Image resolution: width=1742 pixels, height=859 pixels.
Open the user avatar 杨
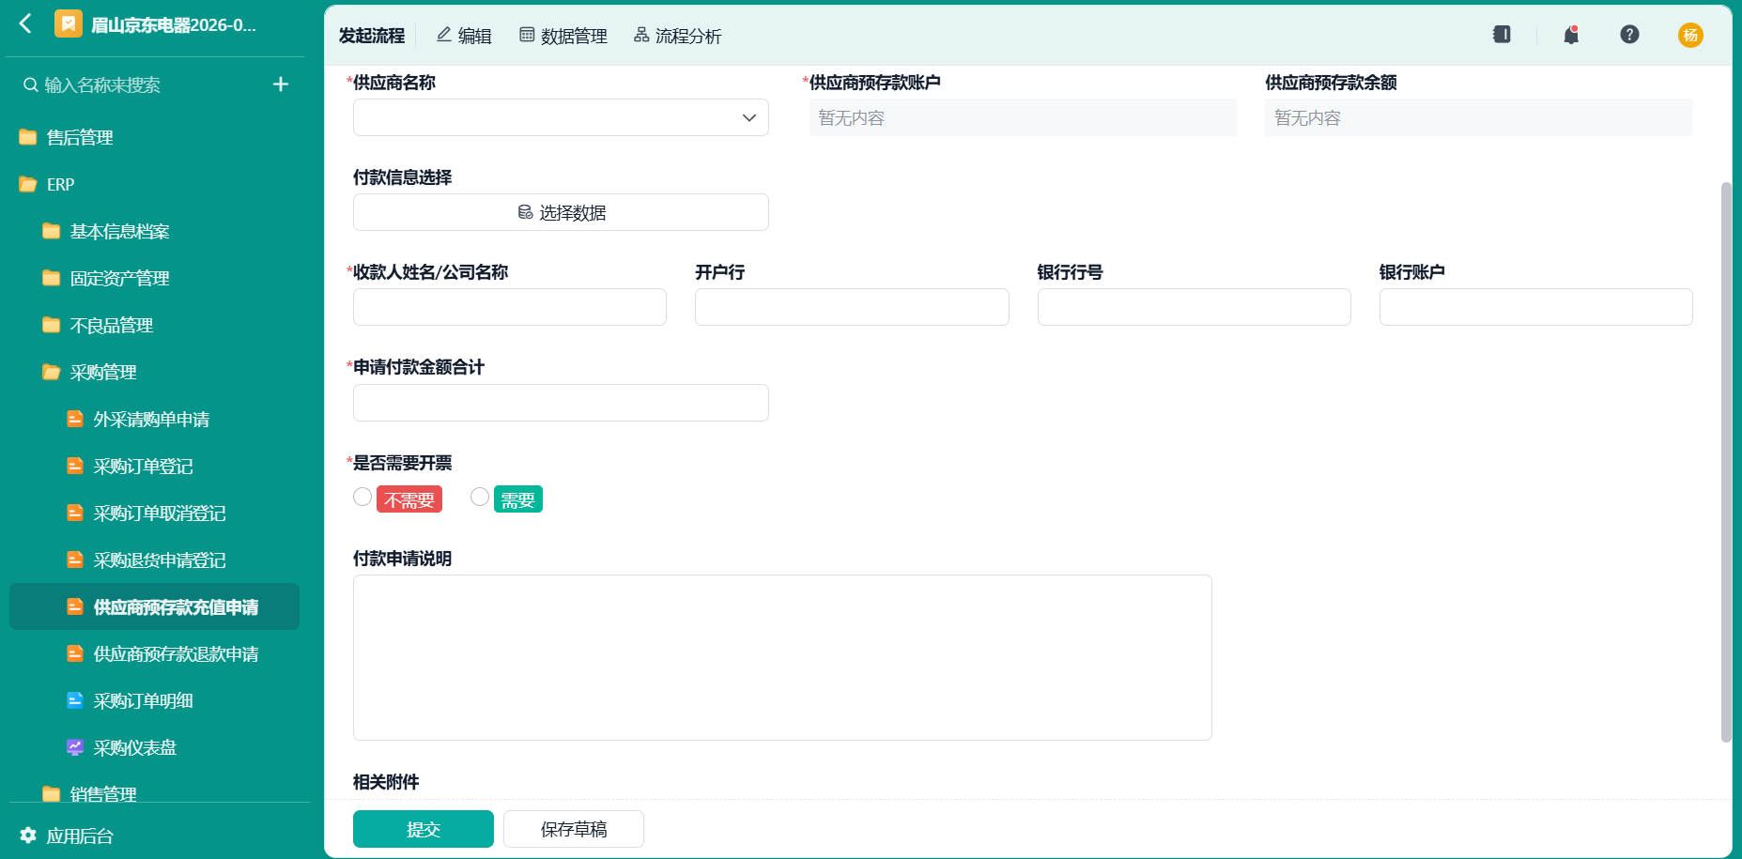tap(1690, 35)
